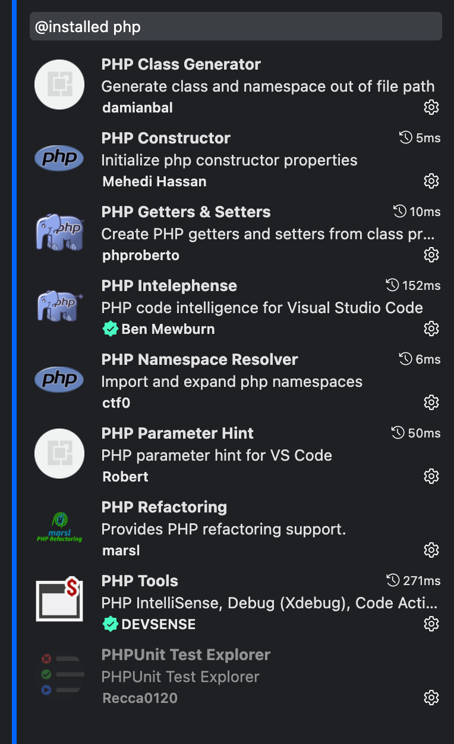Viewport: 454px width, 744px height.
Task: Select the PHP Tools DEVSENSE icon
Action: pos(59,601)
